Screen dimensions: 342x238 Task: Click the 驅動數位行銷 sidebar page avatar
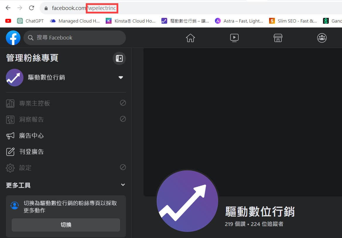pyautogui.click(x=15, y=78)
